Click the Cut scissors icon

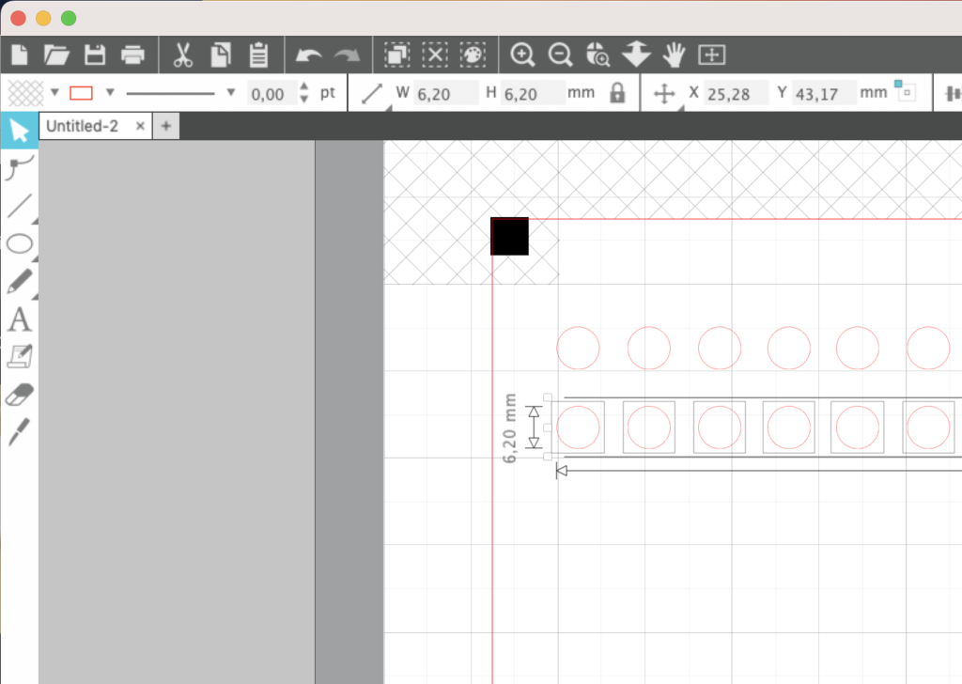coord(182,54)
